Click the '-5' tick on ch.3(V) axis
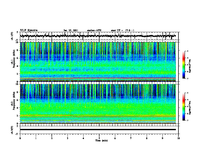Screen dimensions: 201x155 click(x=17, y=134)
